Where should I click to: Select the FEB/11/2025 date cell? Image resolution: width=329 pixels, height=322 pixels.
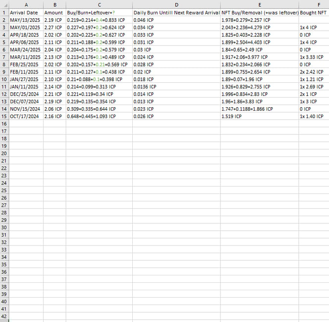[26, 72]
